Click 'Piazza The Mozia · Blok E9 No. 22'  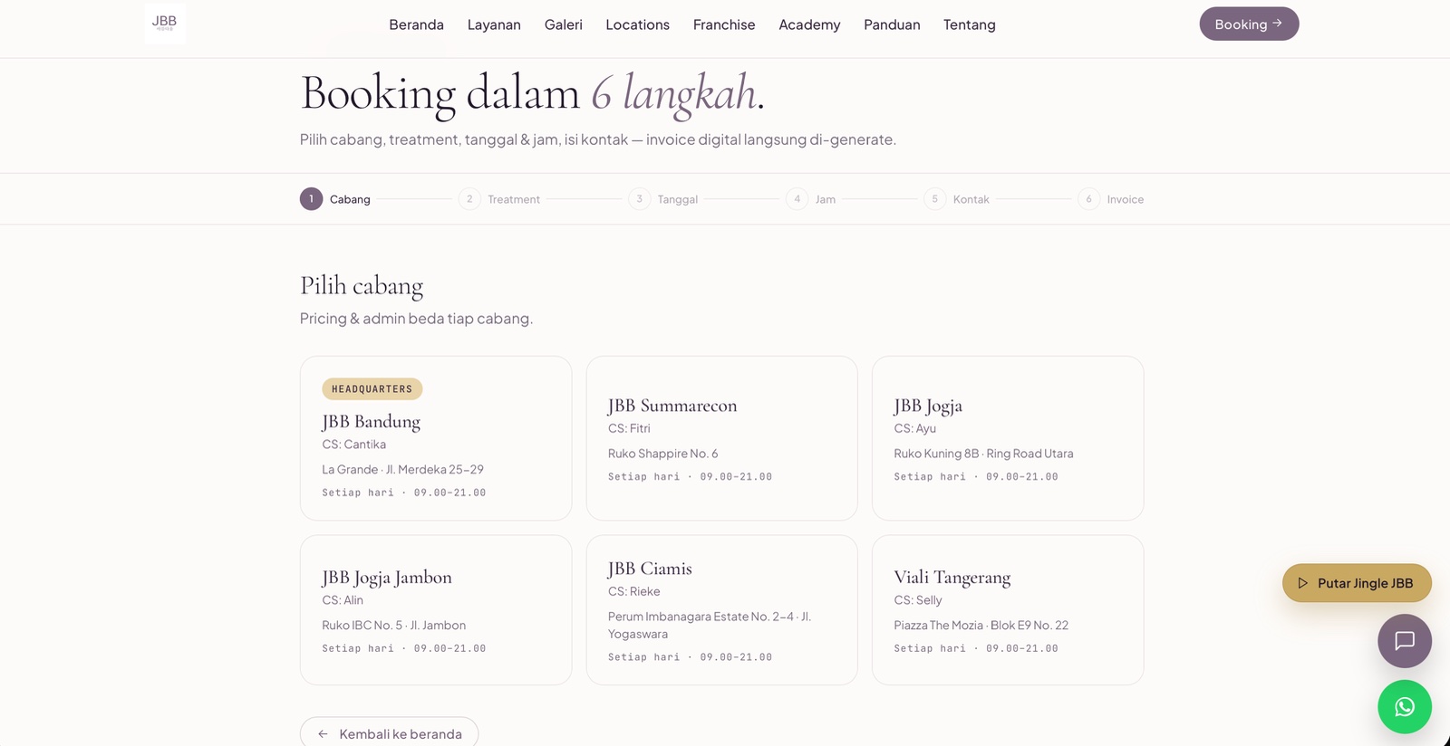pyautogui.click(x=981, y=626)
